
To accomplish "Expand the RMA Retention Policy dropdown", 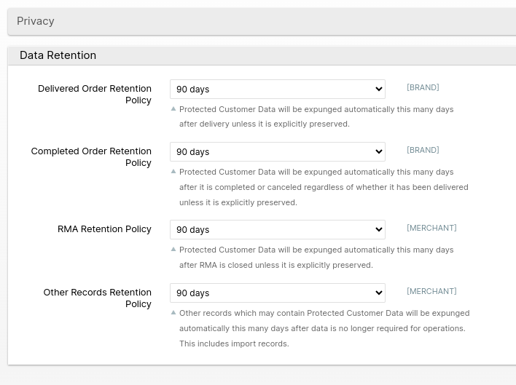I will point(277,229).
